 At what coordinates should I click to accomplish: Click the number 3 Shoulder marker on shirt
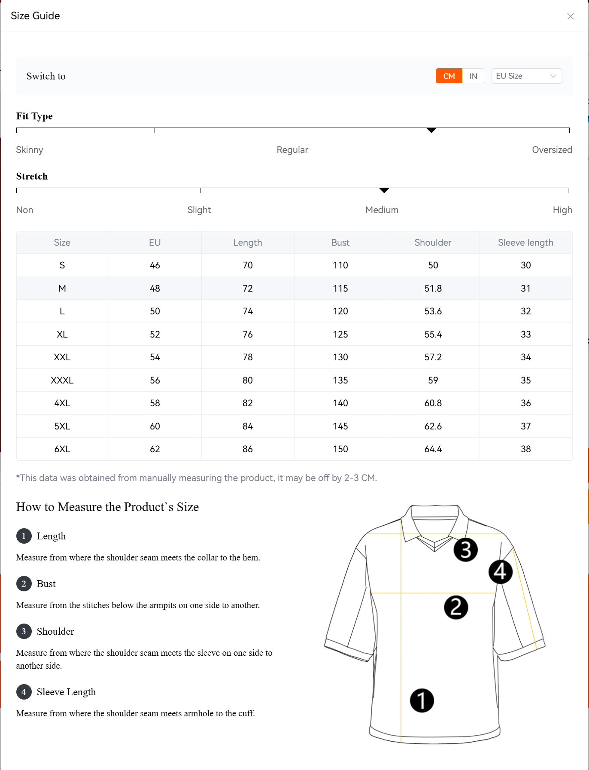465,549
